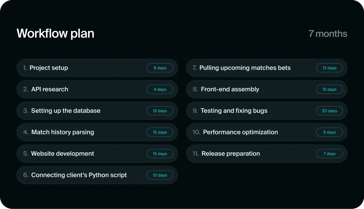
Task: Click the 5 days badge
Action: pyautogui.click(x=330, y=132)
